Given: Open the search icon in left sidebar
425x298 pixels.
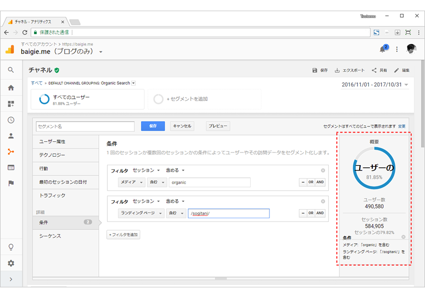Looking at the screenshot, I should 11,70.
